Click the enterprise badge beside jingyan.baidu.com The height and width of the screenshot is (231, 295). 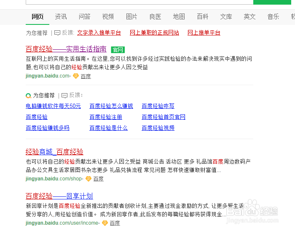(x=75, y=76)
